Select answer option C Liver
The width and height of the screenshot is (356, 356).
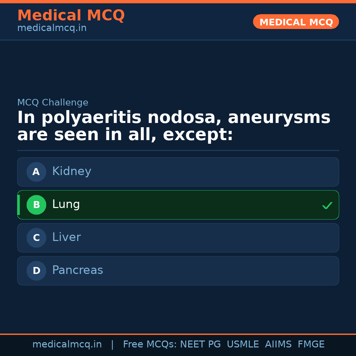[178, 238]
